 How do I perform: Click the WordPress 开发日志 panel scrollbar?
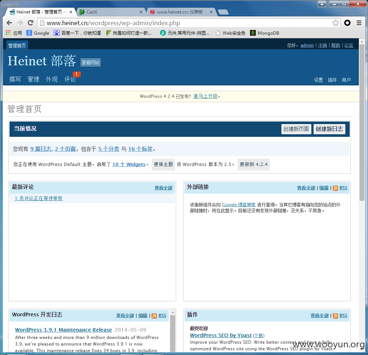[x=172, y=333]
